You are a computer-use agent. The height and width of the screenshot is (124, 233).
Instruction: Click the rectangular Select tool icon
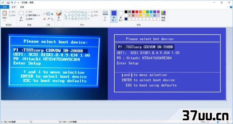(21, 13)
